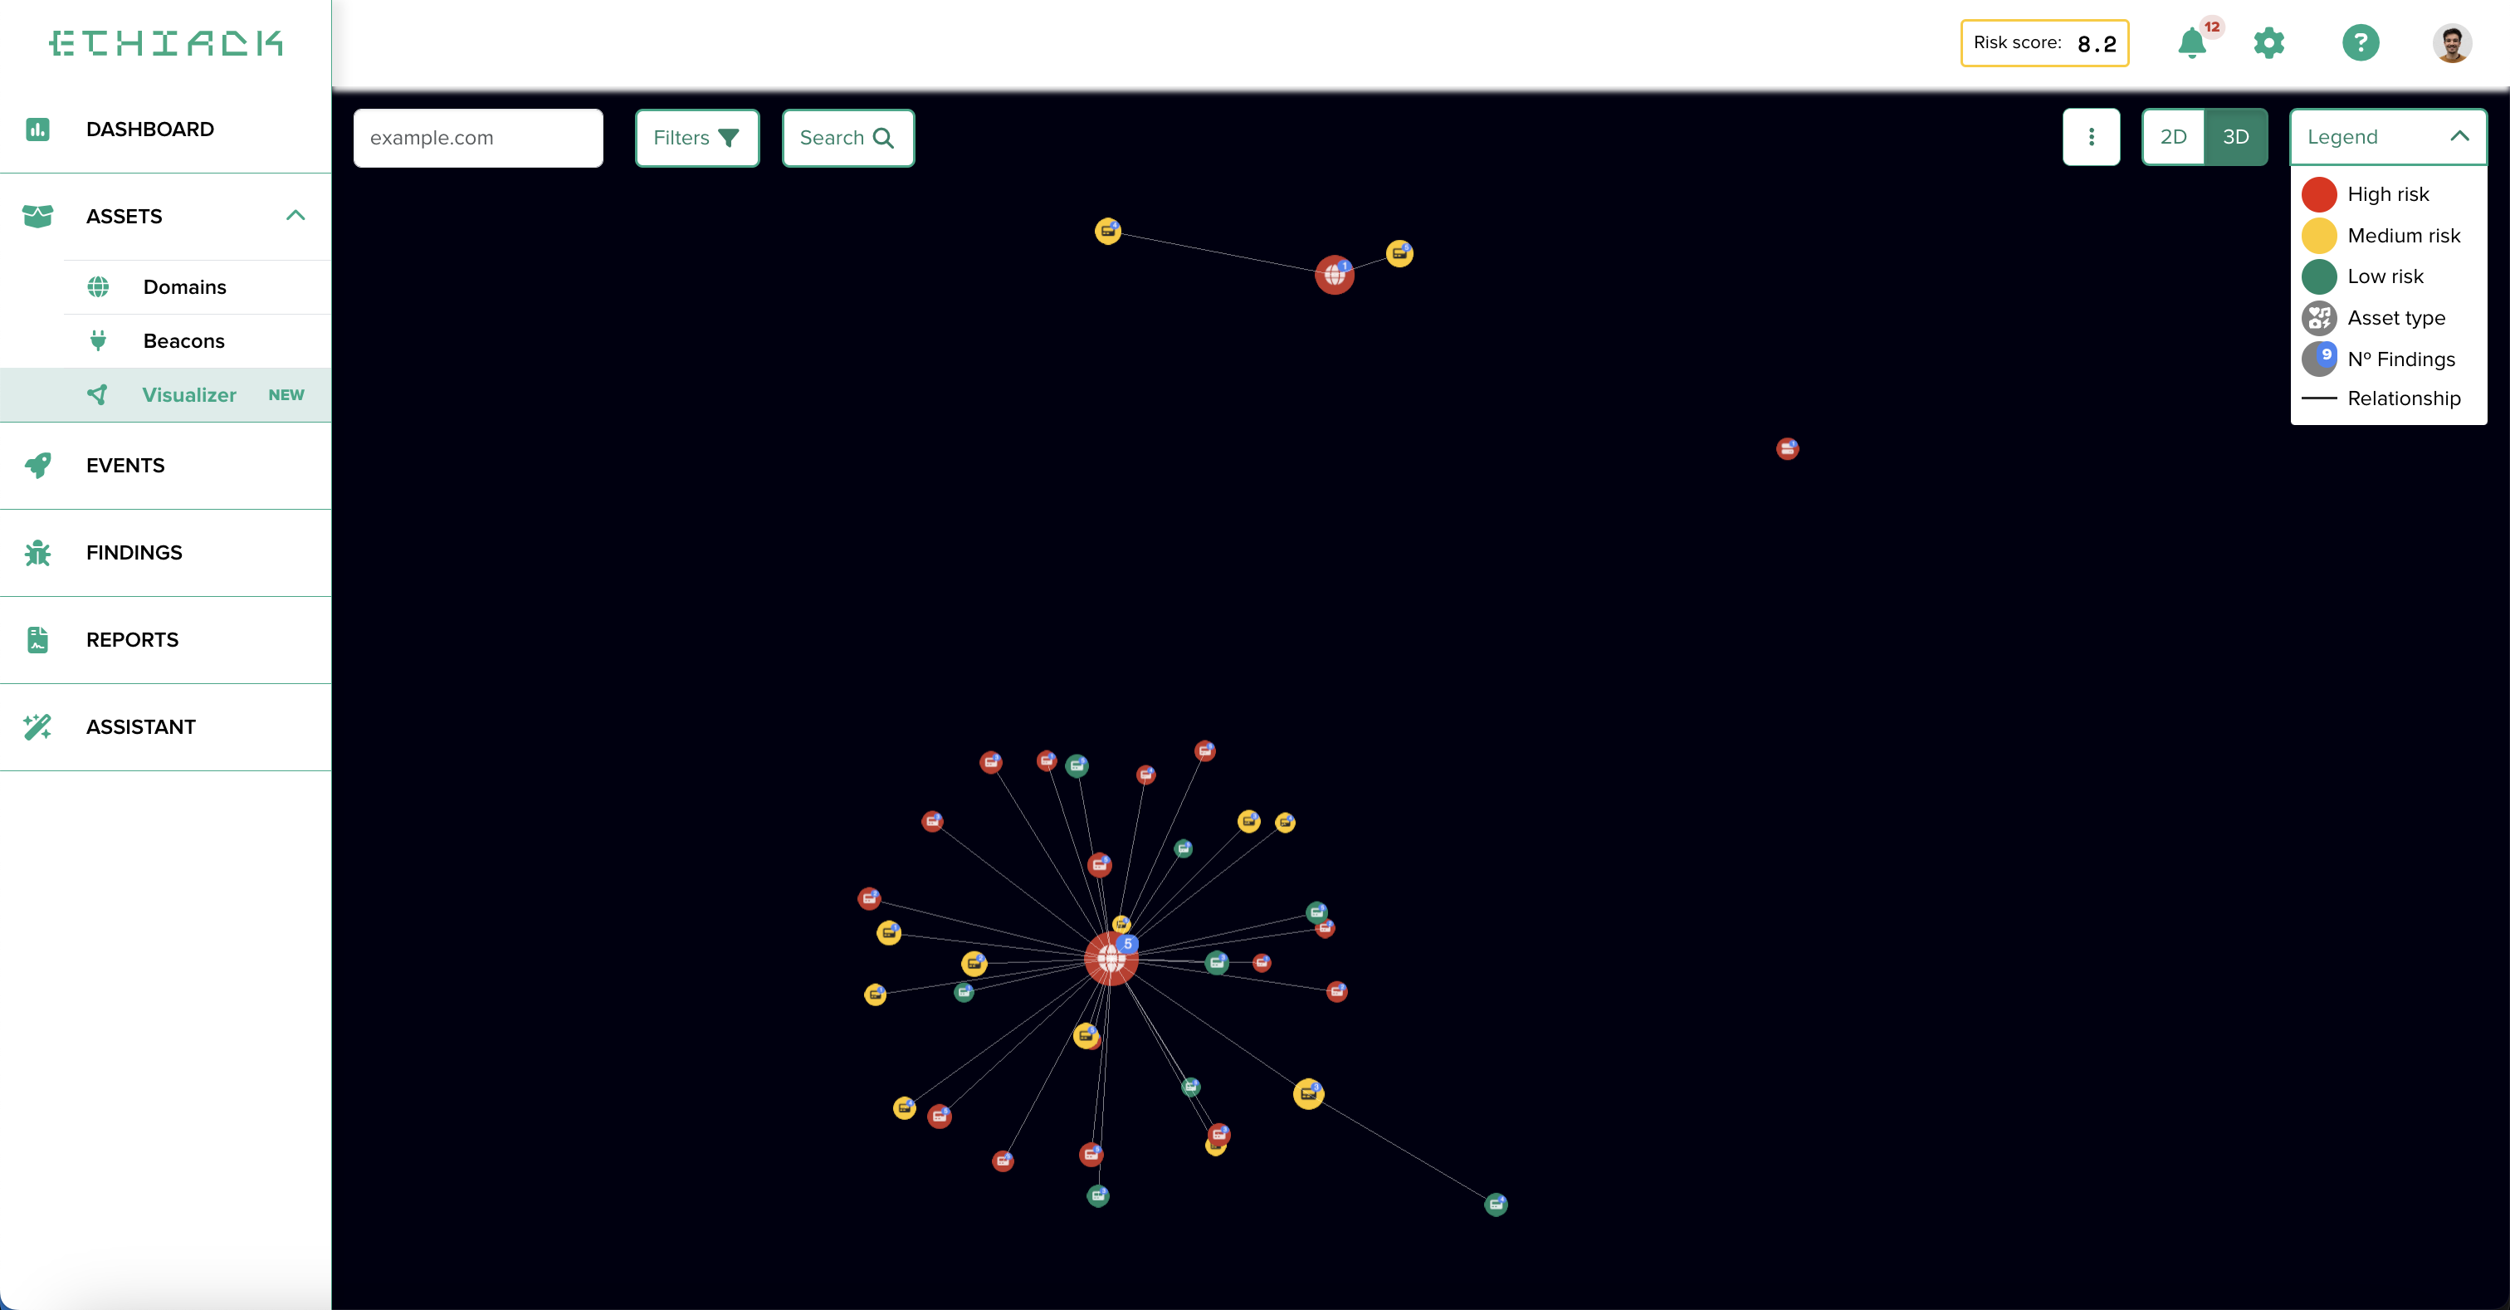Select the yellow node right of upper globe
Viewport: 2510px width, 1310px height.
[x=1399, y=253]
